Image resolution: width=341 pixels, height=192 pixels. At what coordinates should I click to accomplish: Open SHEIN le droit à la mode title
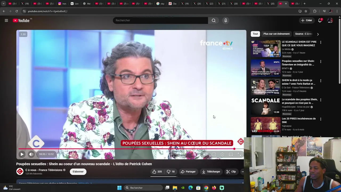point(299,82)
